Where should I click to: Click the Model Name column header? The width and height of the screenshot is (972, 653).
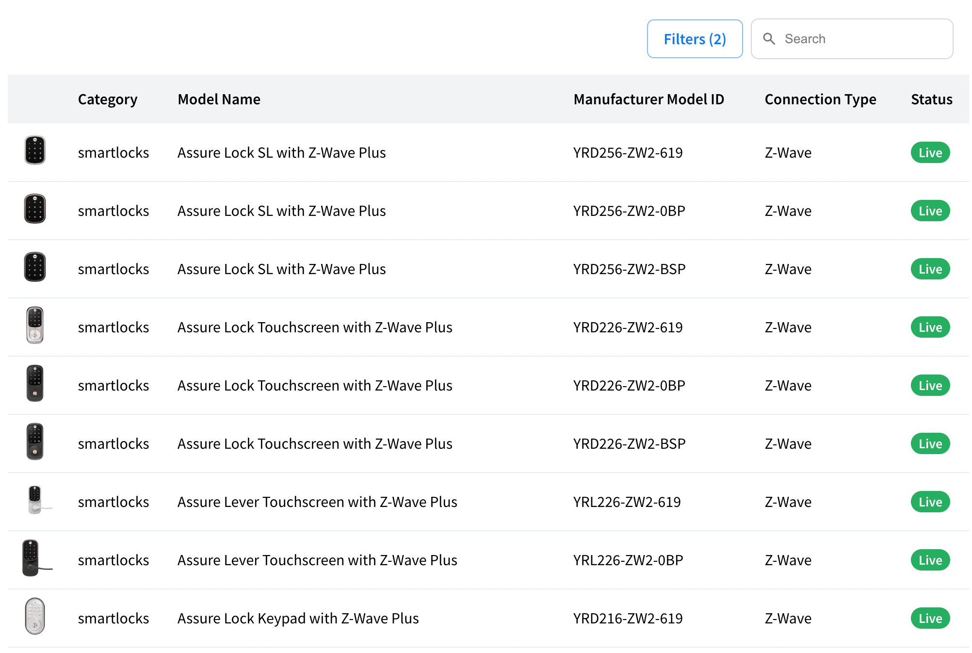(219, 99)
